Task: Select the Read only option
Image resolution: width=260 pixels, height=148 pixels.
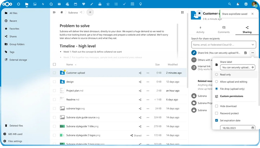Action: [x=216, y=74]
